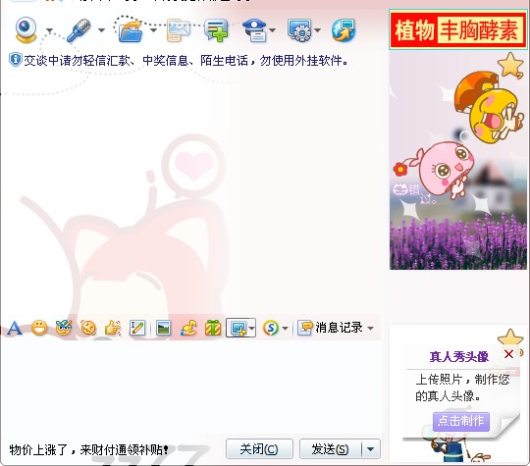Expand the 消息记录 dropdown arrow
The image size is (530, 466).
click(x=370, y=328)
